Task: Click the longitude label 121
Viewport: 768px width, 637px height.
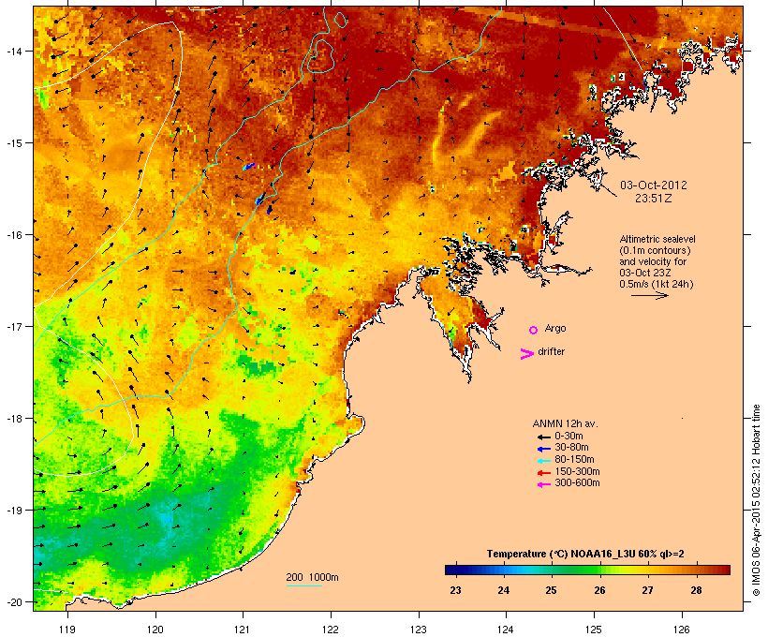Action: (243, 630)
